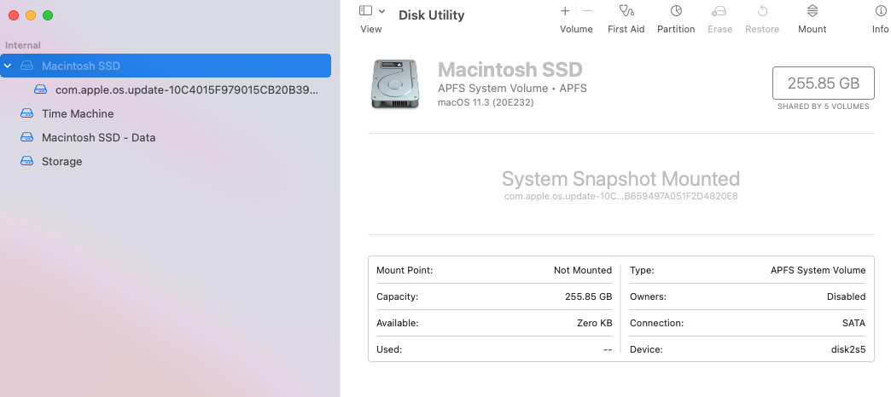Viewport: 891px width, 397px height.
Task: Open the Info toolbar icon
Action: tap(881, 11)
